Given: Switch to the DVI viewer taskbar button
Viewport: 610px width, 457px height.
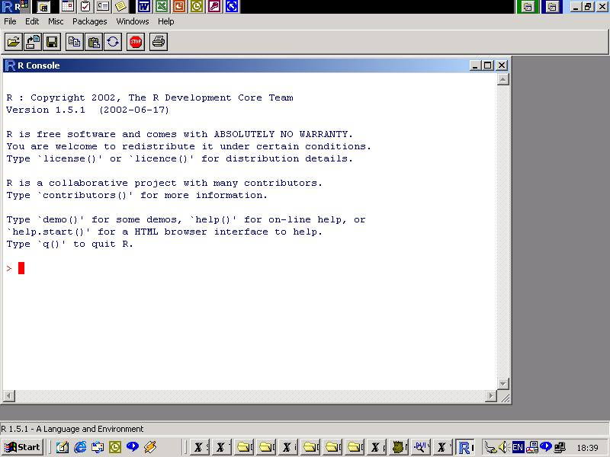Looking at the screenshot, I should [x=421, y=447].
